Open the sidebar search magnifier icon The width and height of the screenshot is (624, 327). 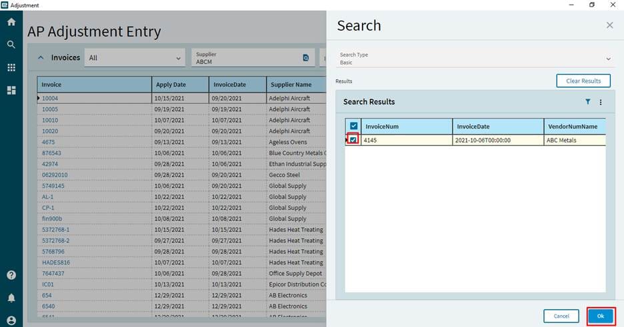tap(11, 45)
